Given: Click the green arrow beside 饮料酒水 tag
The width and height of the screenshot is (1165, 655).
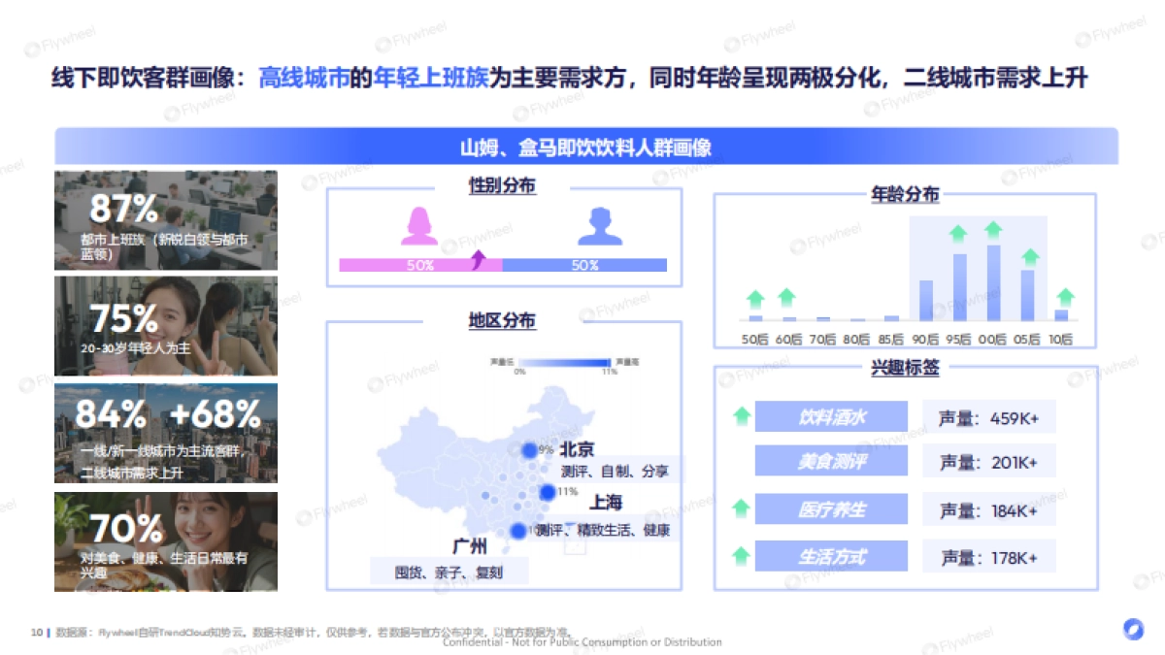Looking at the screenshot, I should click(740, 416).
